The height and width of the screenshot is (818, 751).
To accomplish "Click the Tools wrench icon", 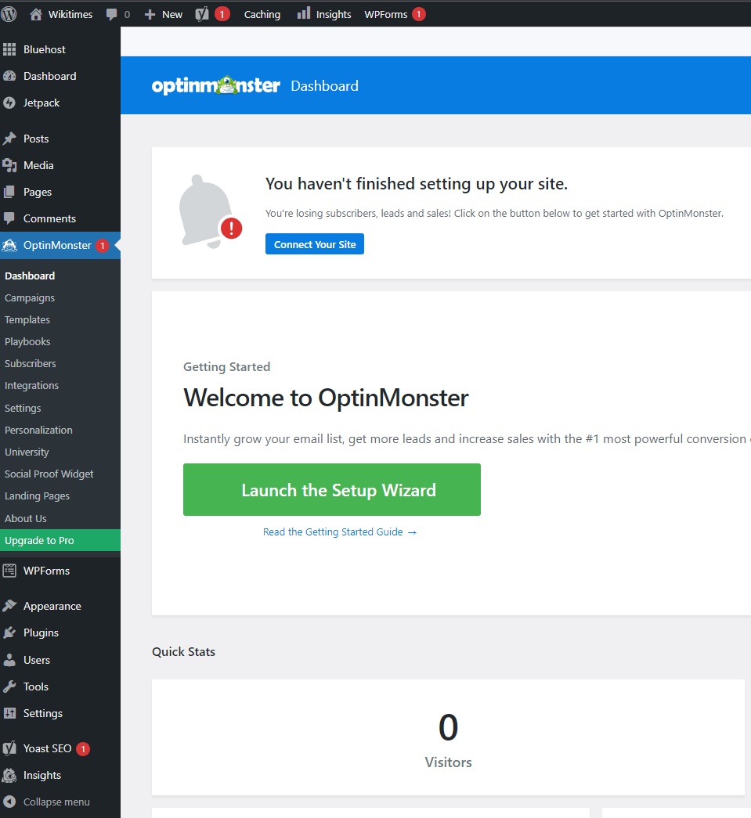I will click(x=9, y=686).
